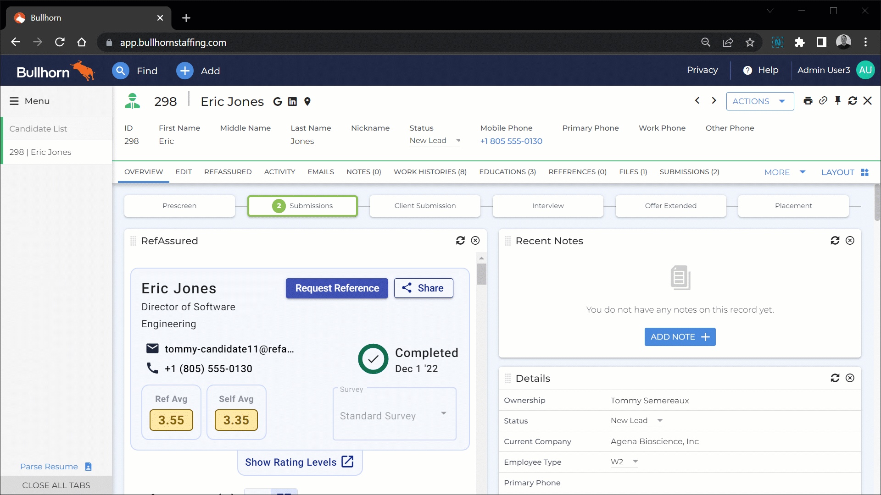Click the Layout grid icon

point(865,172)
